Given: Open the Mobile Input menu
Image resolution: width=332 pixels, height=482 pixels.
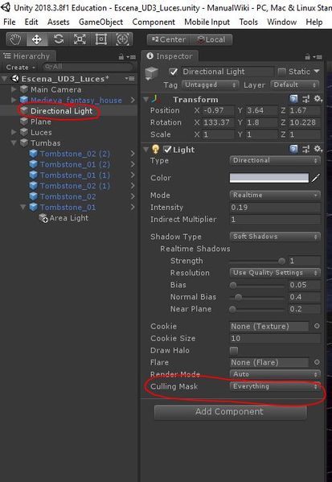Looking at the screenshot, I should (x=207, y=23).
